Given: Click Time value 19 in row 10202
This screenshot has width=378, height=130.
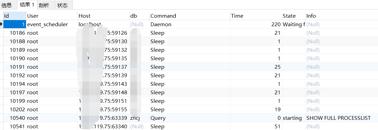Looking at the screenshot, I should [256, 109].
